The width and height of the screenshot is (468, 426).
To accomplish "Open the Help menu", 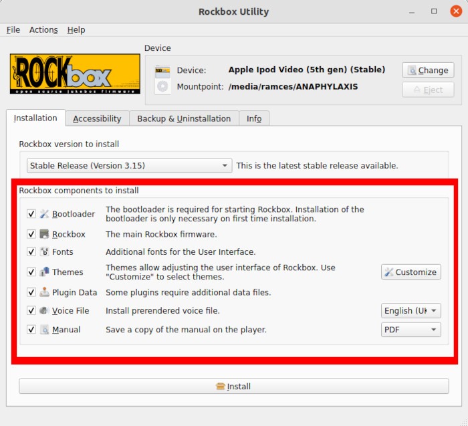I will 76,30.
